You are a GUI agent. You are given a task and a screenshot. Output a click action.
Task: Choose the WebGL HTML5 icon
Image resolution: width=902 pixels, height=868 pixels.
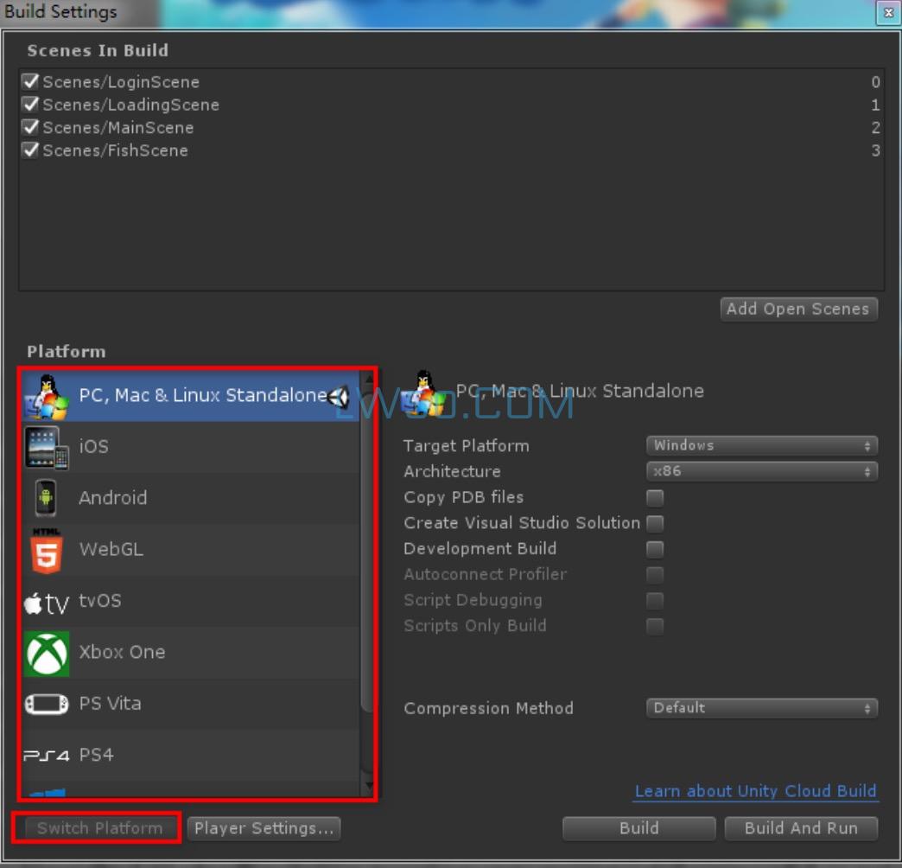coord(47,550)
